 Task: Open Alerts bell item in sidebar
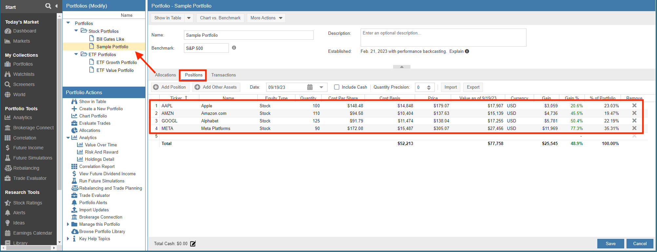[x=19, y=213]
